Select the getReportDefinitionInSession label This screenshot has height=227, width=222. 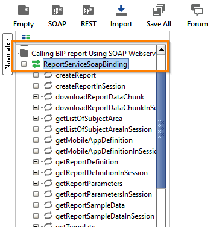[x=101, y=173]
